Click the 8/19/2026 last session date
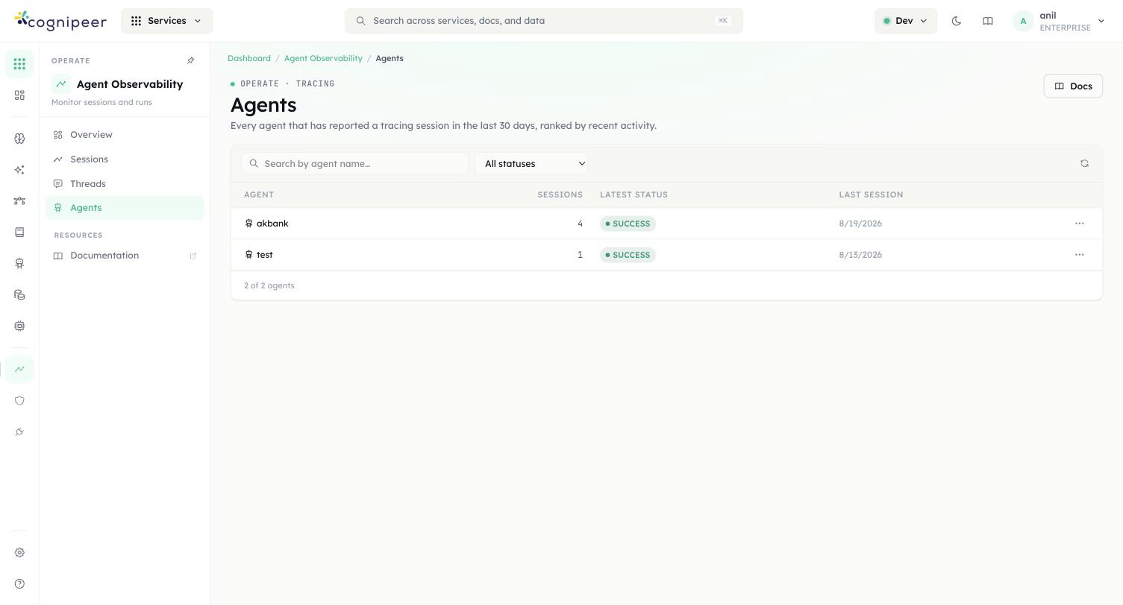 [x=860, y=224]
